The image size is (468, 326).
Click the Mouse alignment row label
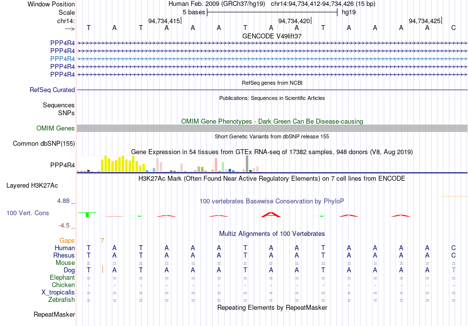click(65, 263)
